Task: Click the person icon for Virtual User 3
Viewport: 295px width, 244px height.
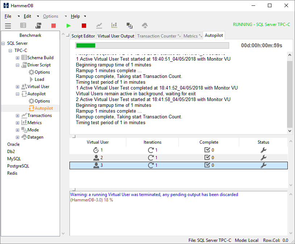Action: (x=96, y=165)
